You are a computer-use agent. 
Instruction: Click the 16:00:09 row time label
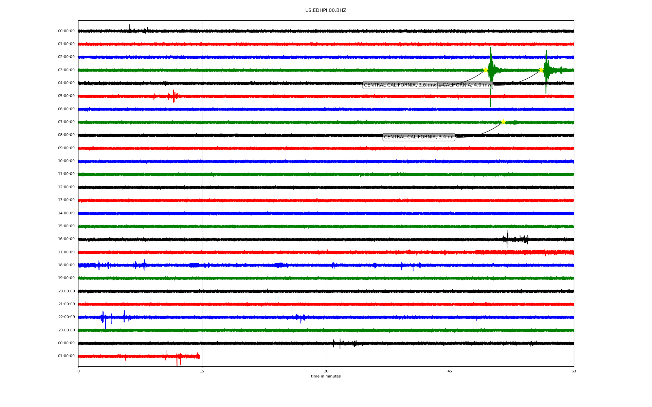point(66,239)
